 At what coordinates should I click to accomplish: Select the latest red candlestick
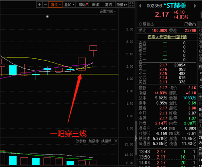pos(93,48)
